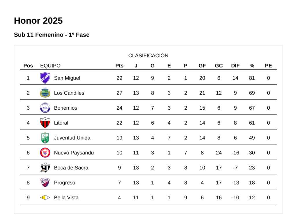Click the San Miguel team crest

coord(45,78)
